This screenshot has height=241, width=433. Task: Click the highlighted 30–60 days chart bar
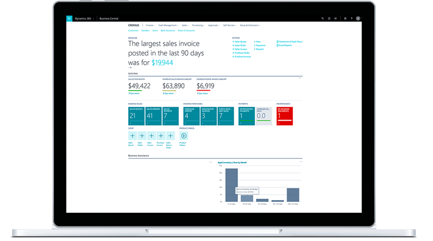point(247,198)
